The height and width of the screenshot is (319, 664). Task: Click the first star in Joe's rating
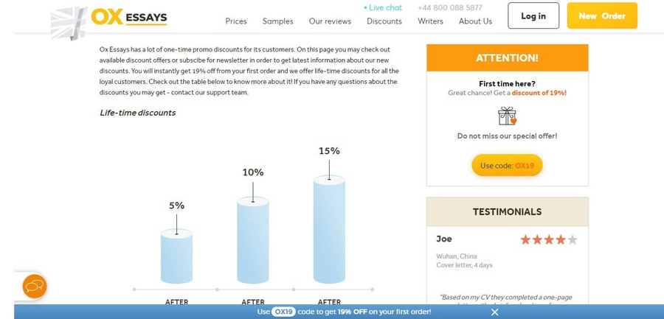[525, 240]
